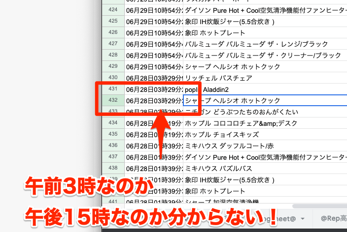Image resolution: width=347 pixels, height=232 pixels.
Task: Select row header 427
Action: point(113,44)
